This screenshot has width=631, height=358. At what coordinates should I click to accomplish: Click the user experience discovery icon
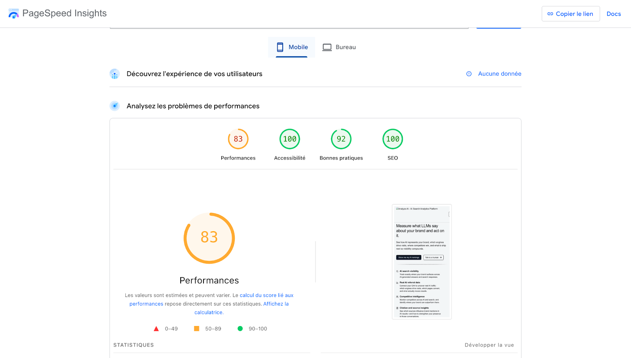pyautogui.click(x=114, y=74)
